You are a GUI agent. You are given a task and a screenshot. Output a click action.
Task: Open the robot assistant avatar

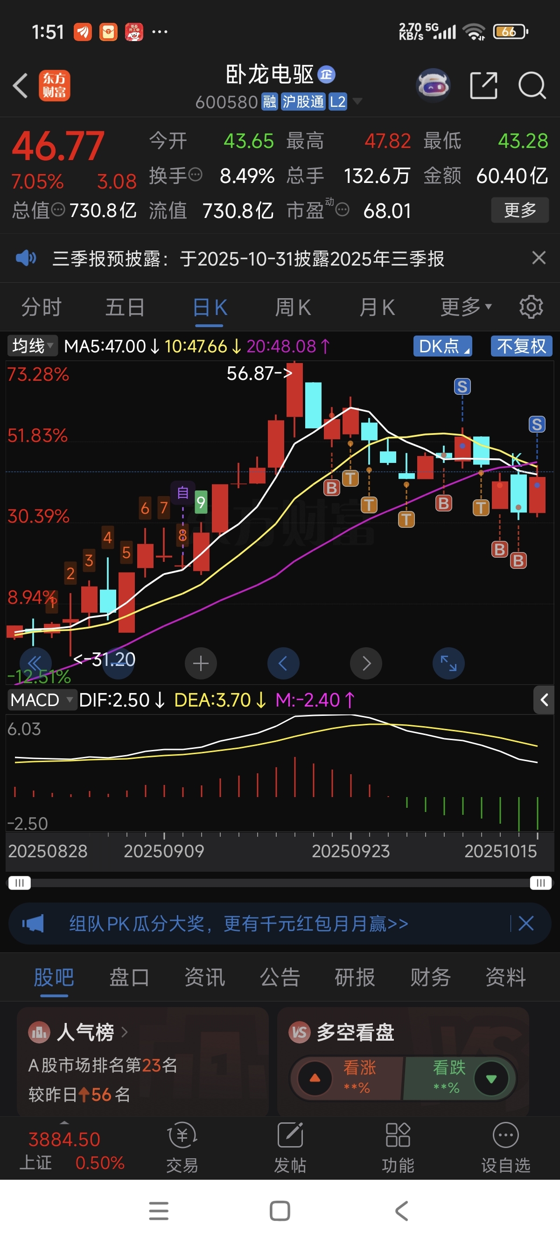[x=433, y=85]
